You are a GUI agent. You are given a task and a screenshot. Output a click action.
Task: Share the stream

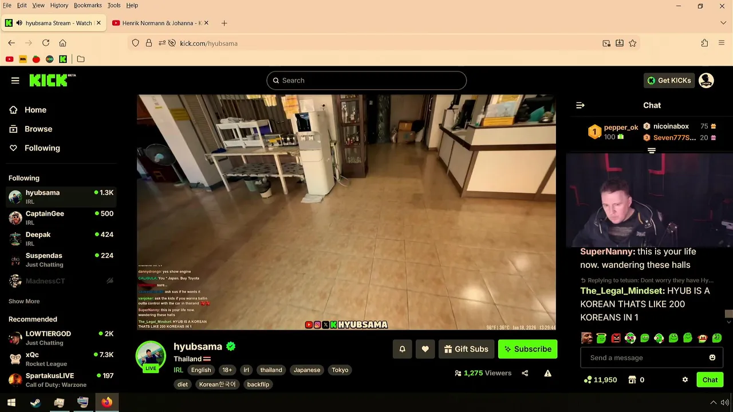[525, 373]
